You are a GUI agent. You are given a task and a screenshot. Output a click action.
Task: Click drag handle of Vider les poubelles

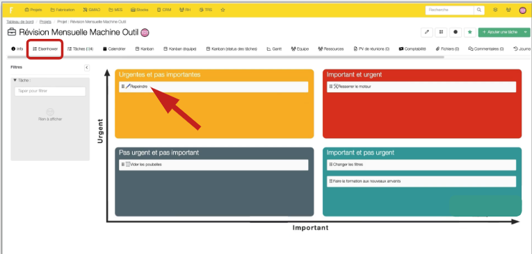123,164
